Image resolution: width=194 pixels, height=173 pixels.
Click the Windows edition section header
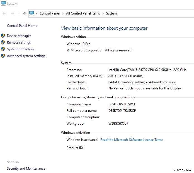tap(73, 37)
